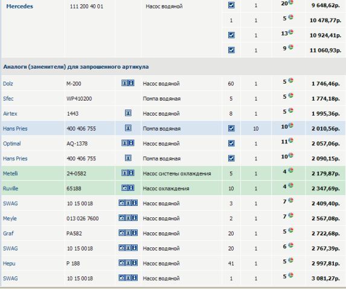346x289 pixels.
Task: Open the Ruville brand link
Action: click(11, 188)
